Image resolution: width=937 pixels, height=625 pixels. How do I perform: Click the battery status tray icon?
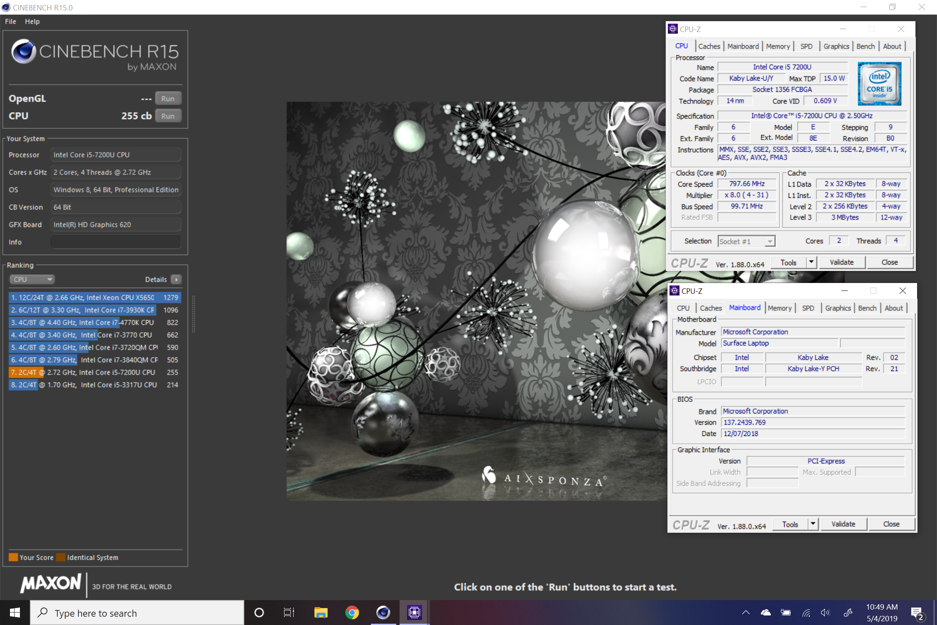[x=785, y=613]
